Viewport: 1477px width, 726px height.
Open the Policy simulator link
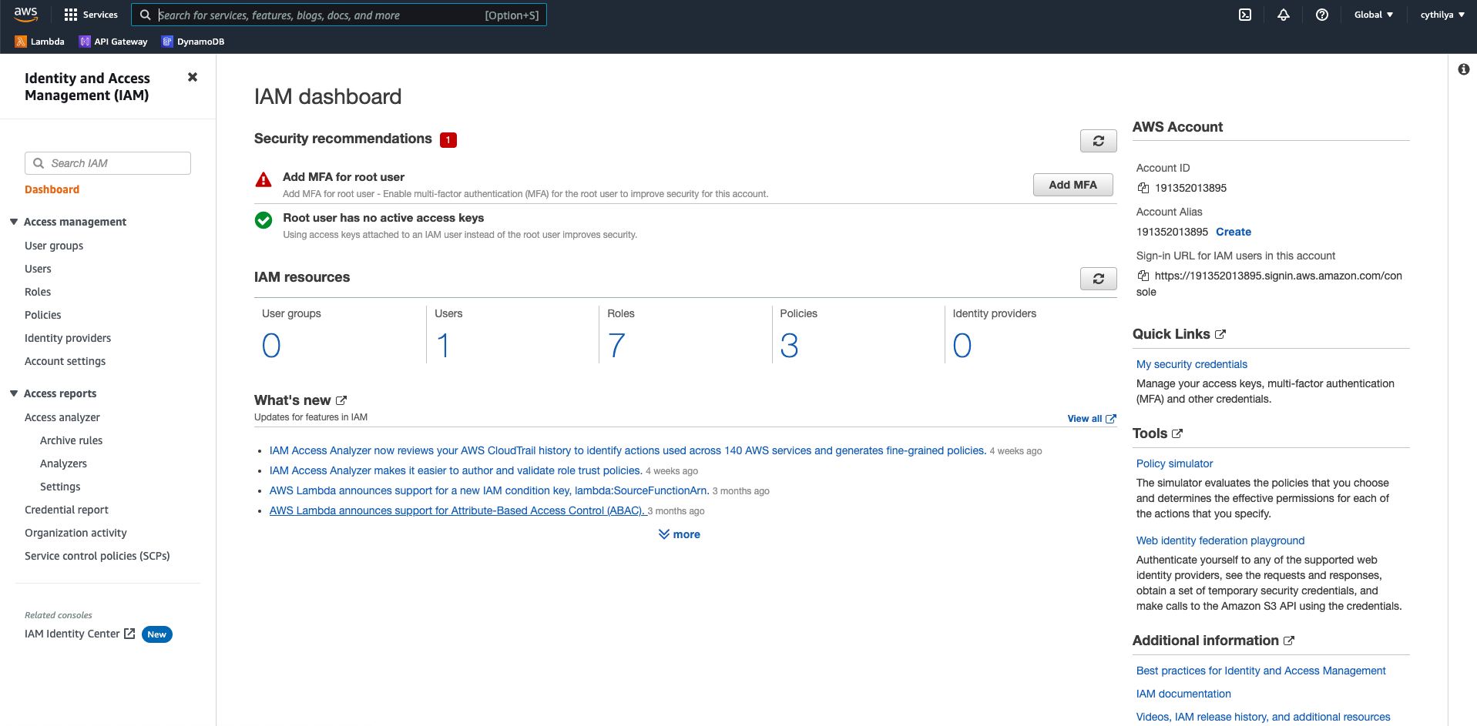point(1174,463)
